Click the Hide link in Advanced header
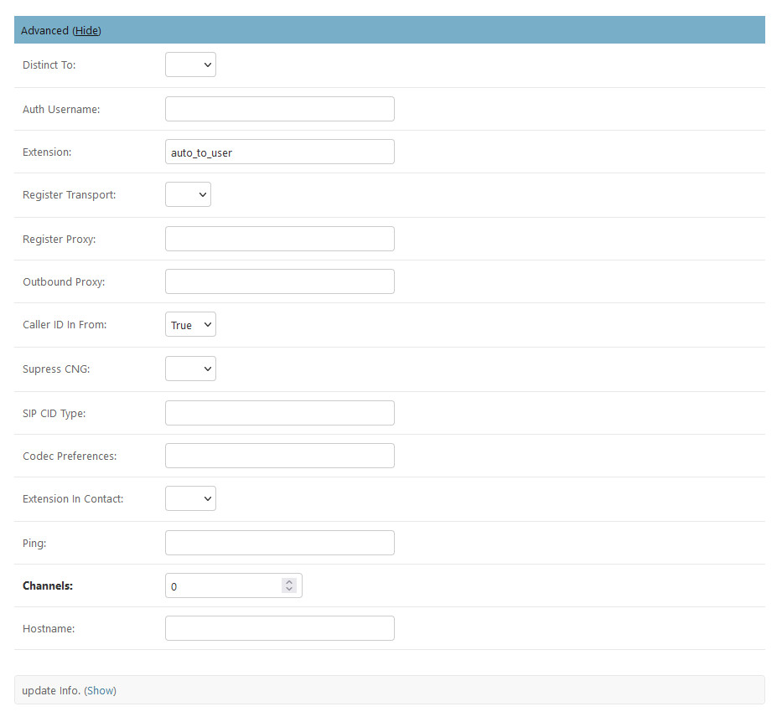 tap(86, 30)
